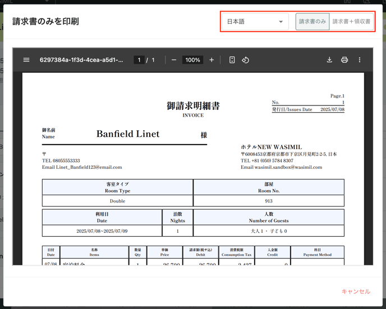Click the Payment Method column header
This screenshot has height=309, width=386.
click(x=318, y=252)
